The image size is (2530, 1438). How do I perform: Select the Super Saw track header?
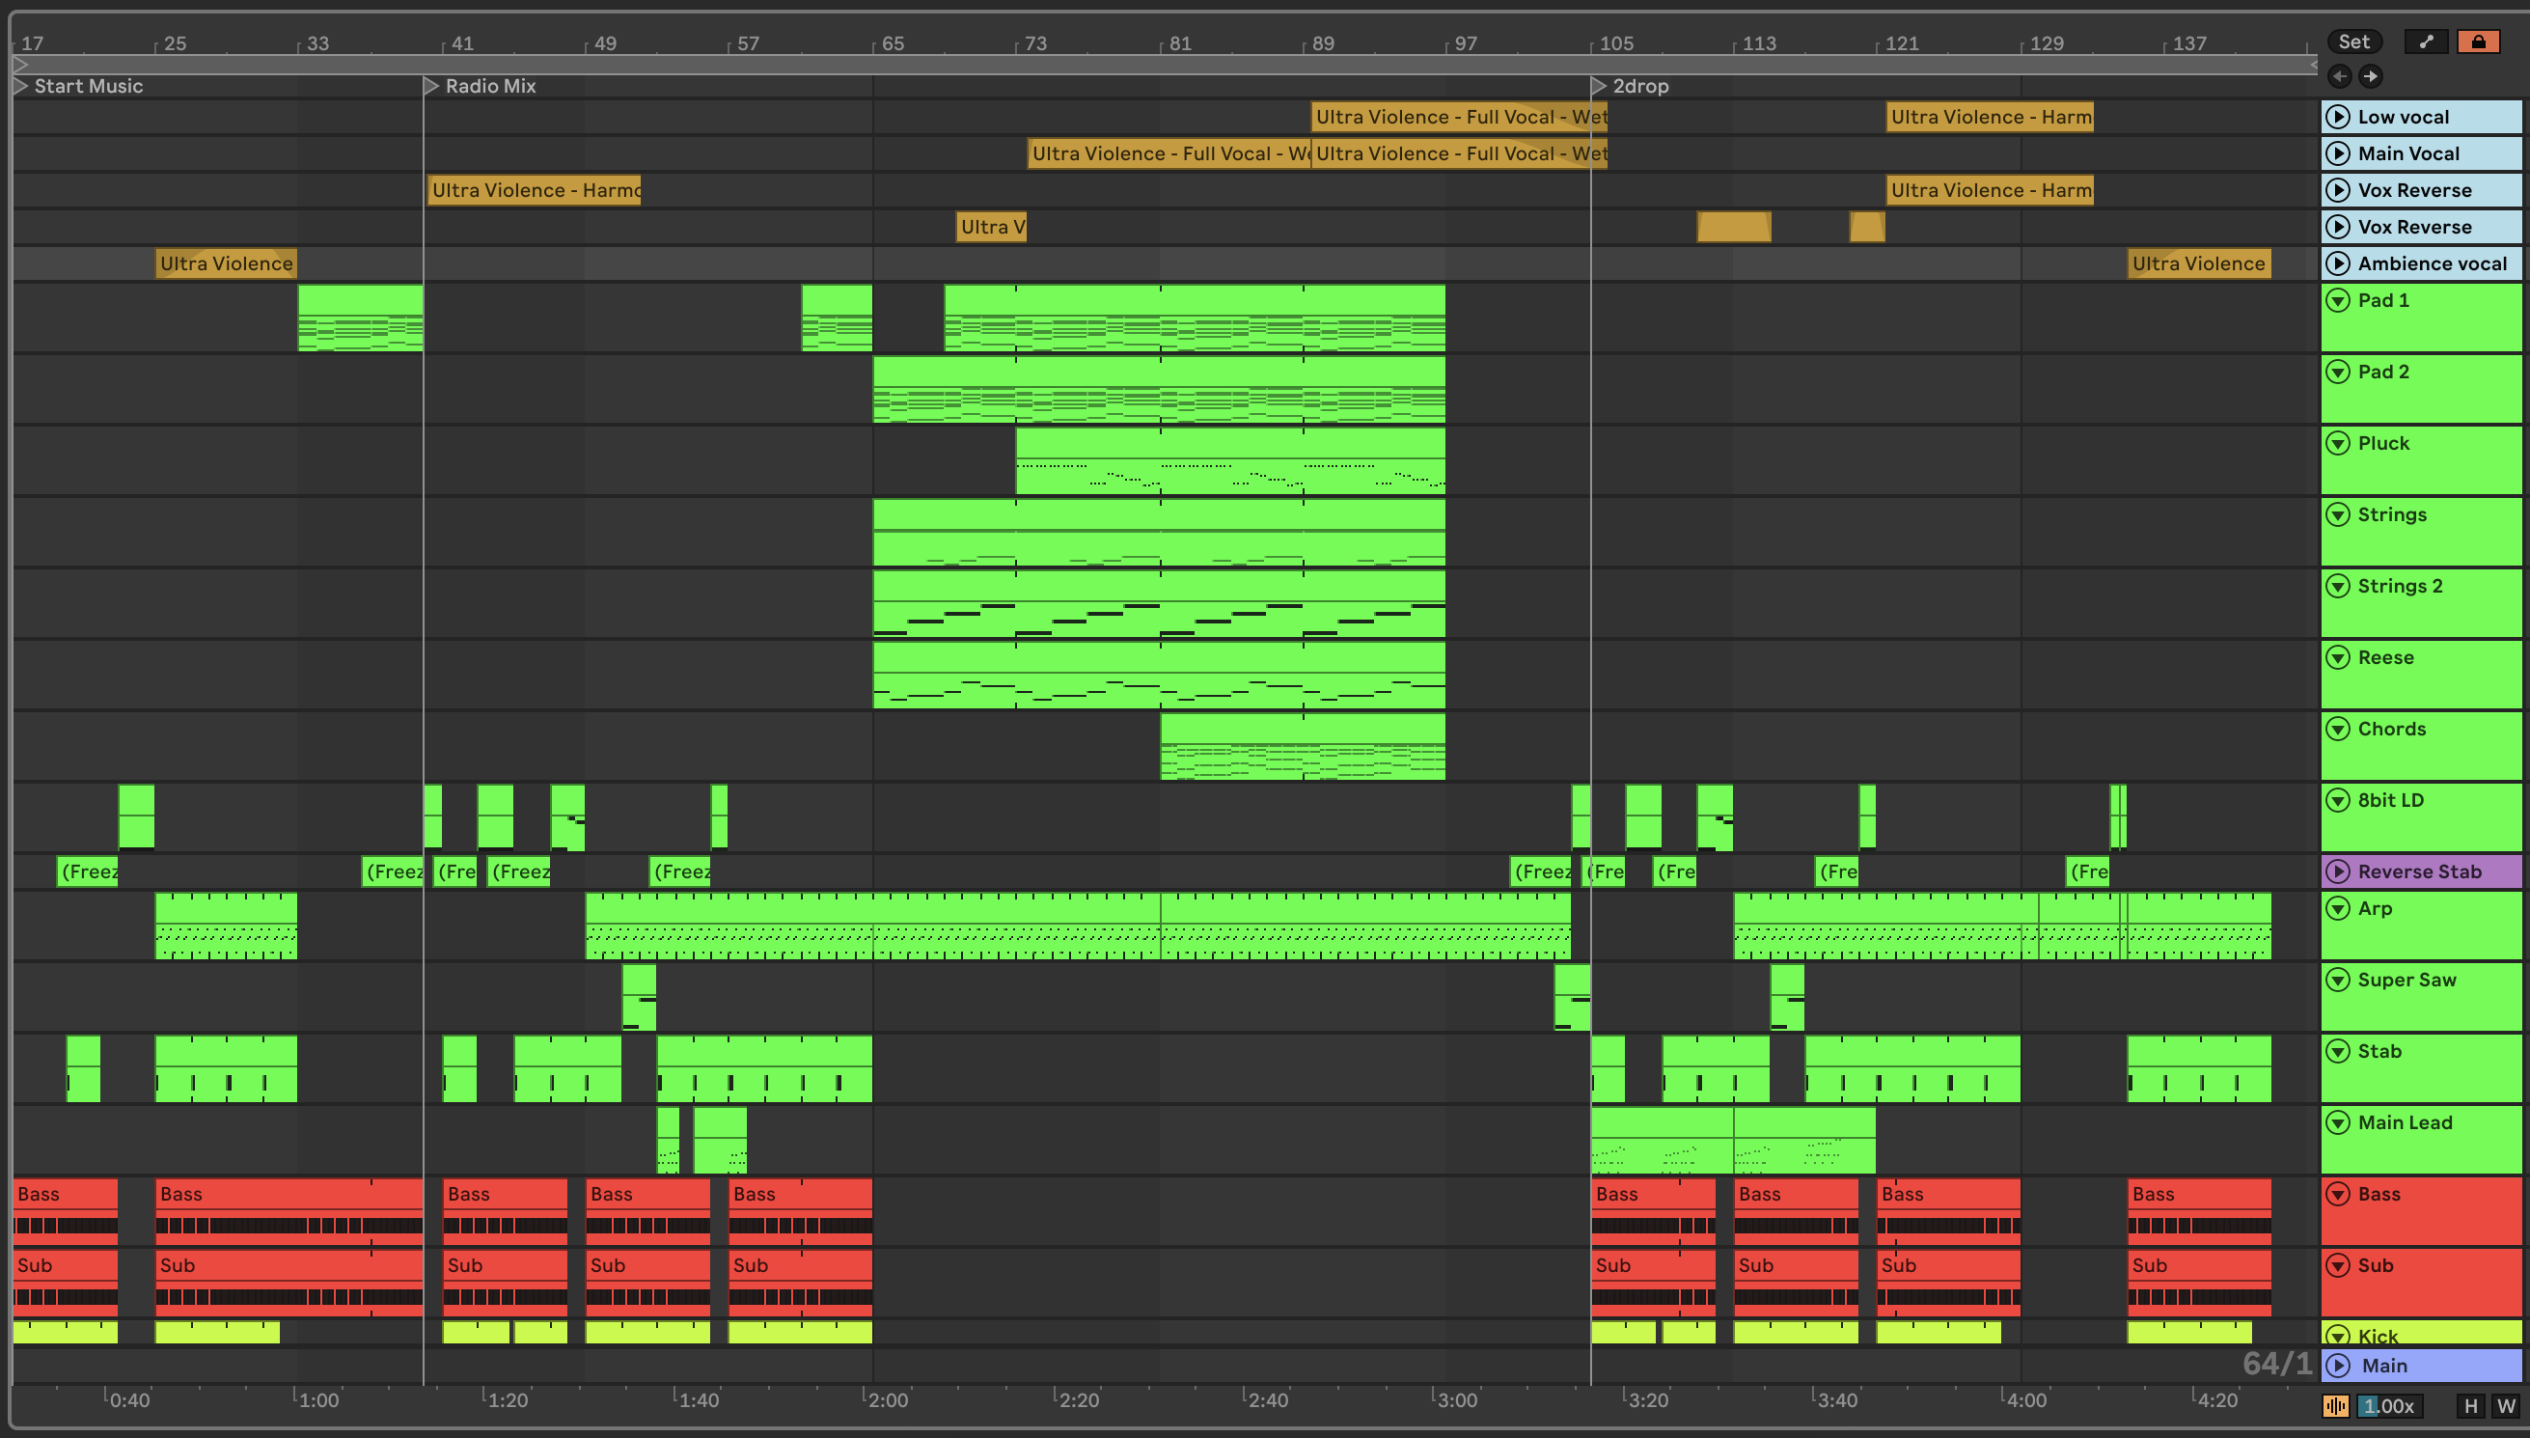[2406, 980]
